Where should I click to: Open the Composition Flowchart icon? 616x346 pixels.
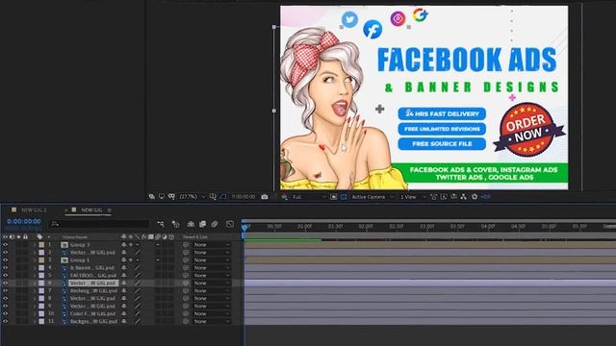point(464,196)
